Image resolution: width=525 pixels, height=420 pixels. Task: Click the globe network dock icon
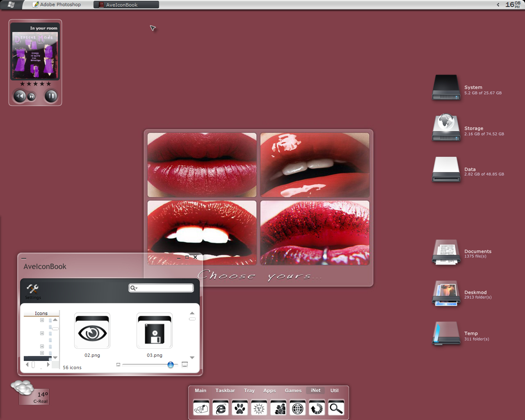point(298,408)
